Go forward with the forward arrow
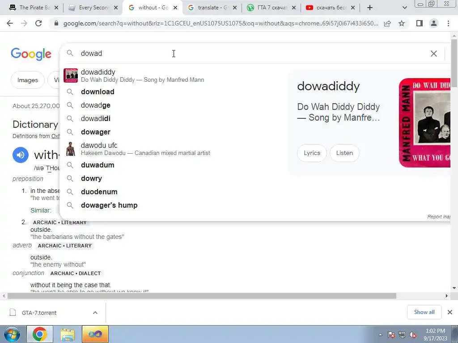Screen dimensions: 458x343 click(x=24, y=23)
